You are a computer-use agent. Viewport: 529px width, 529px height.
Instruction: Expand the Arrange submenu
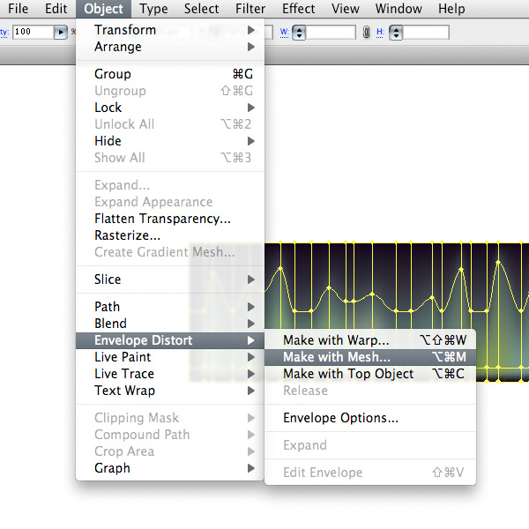[x=170, y=47]
